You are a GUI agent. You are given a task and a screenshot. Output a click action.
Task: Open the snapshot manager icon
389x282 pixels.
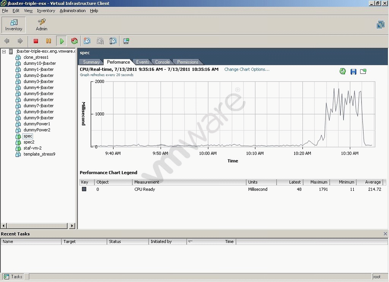113,41
